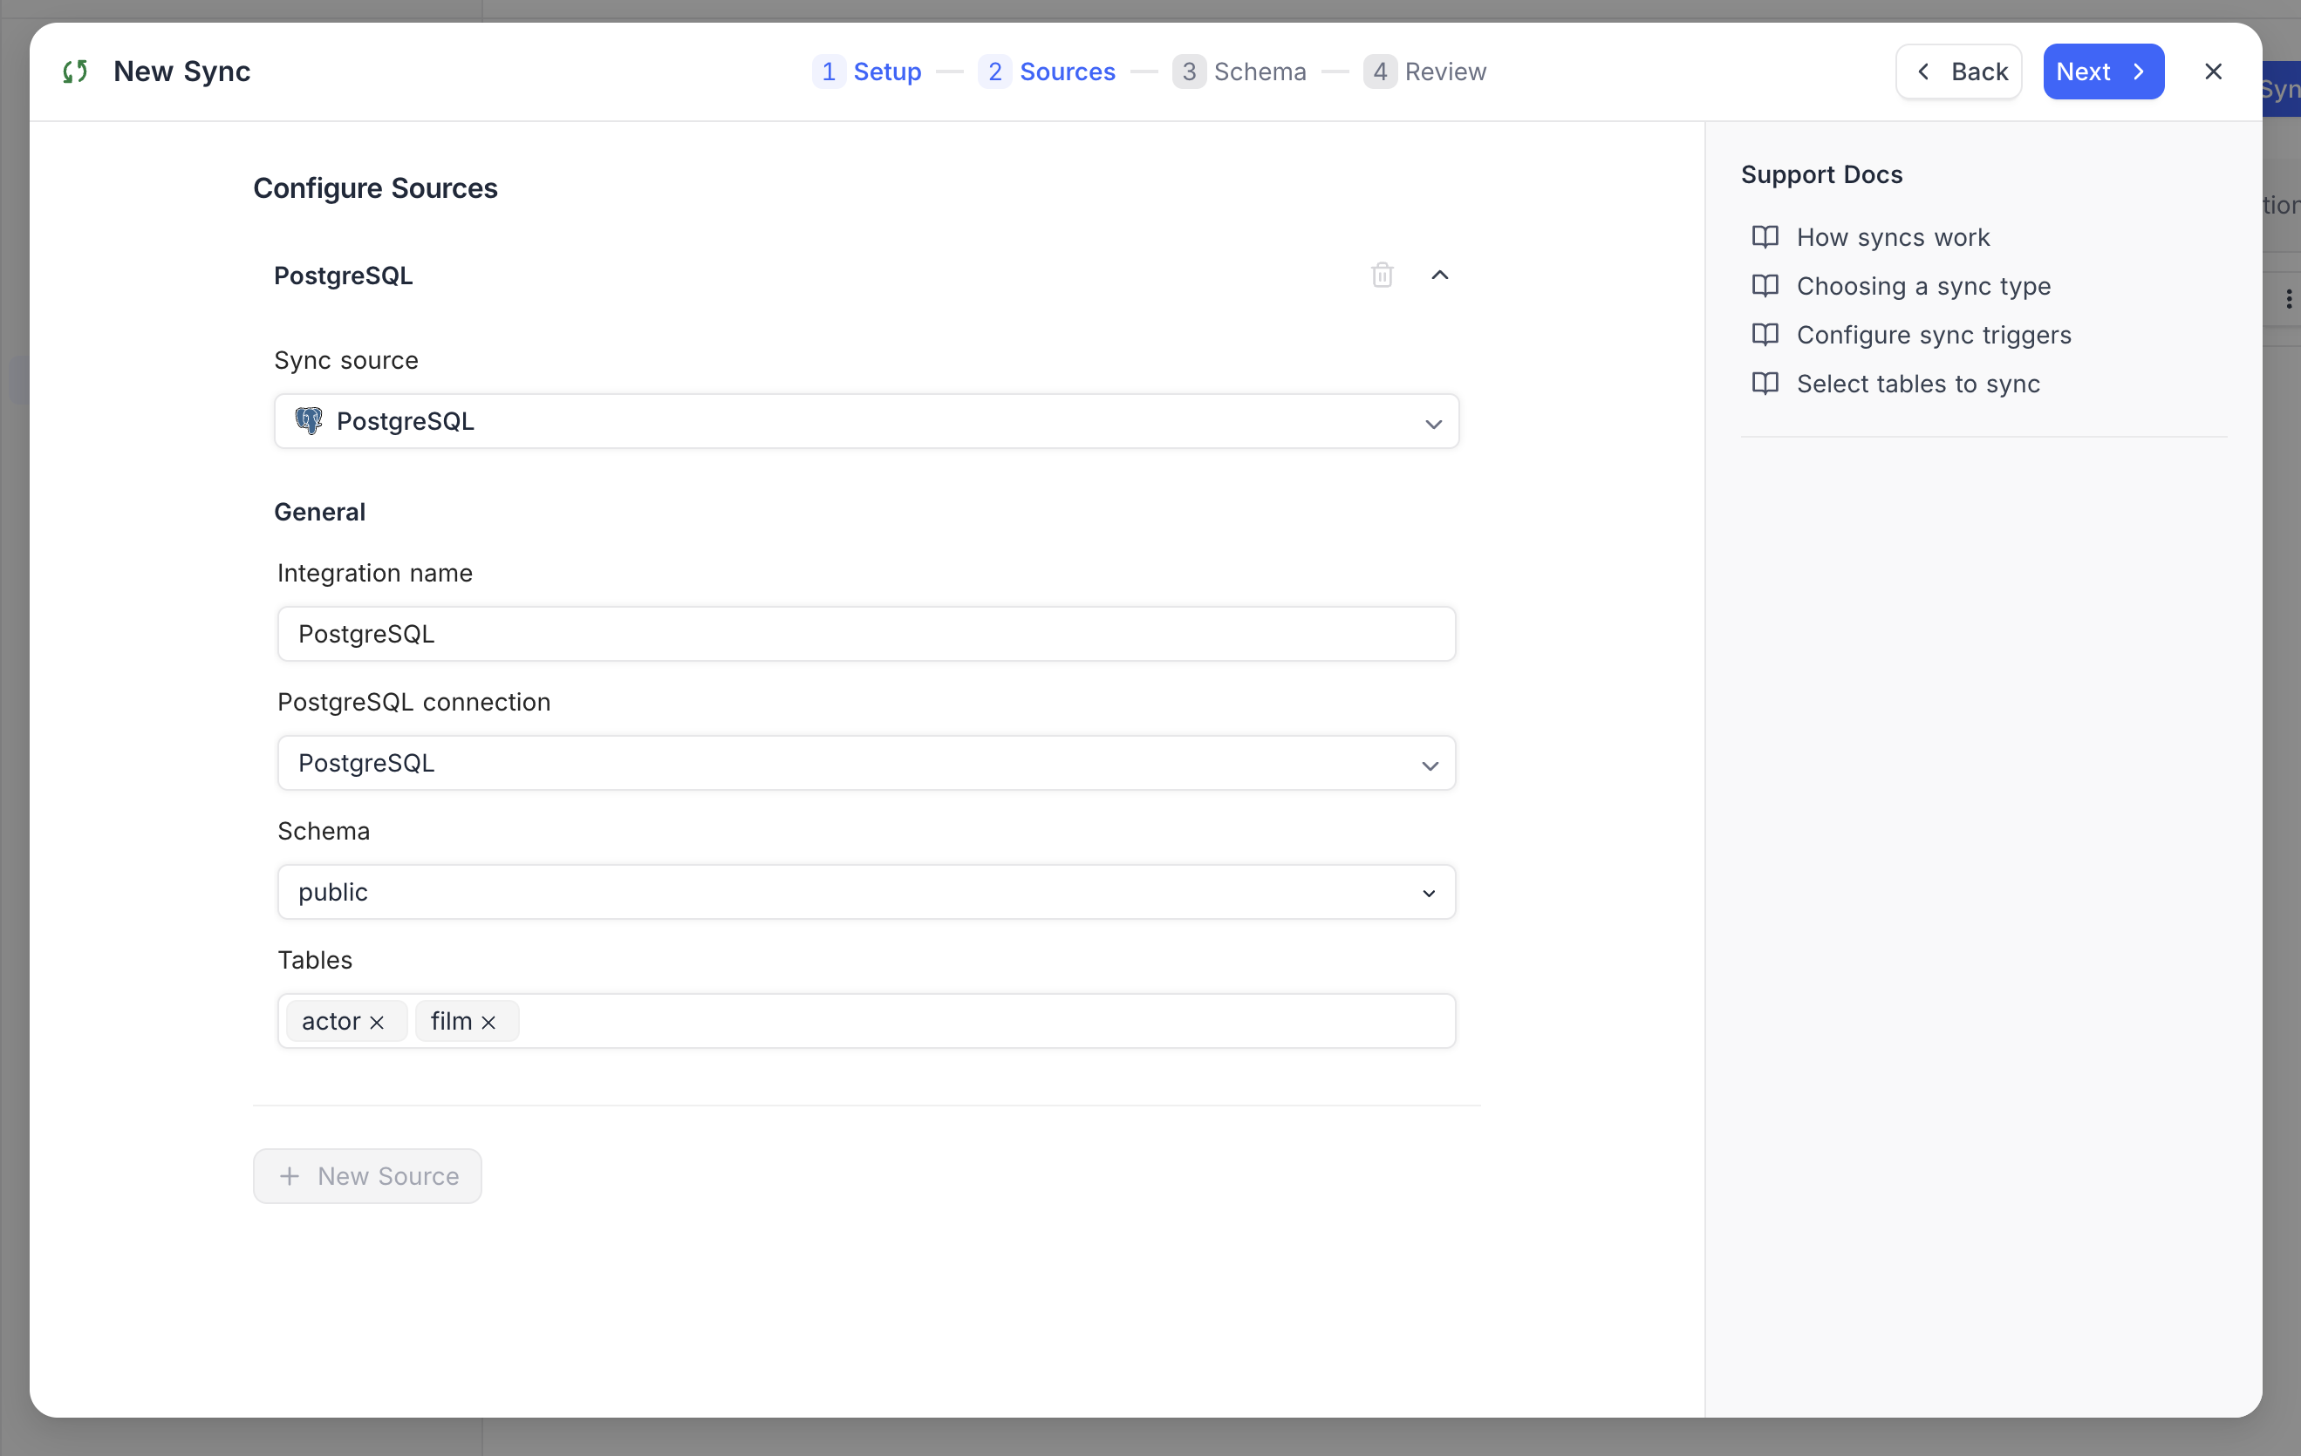The image size is (2301, 1456).
Task: Click the film tag text
Action: coord(451,1021)
